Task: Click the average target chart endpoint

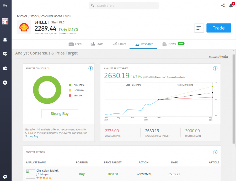Action: [212, 93]
